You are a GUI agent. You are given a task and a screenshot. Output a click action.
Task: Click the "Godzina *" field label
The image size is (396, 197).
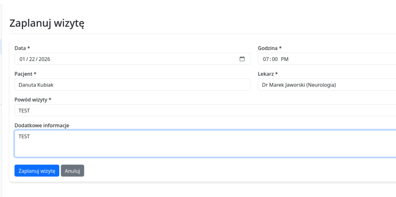click(270, 48)
